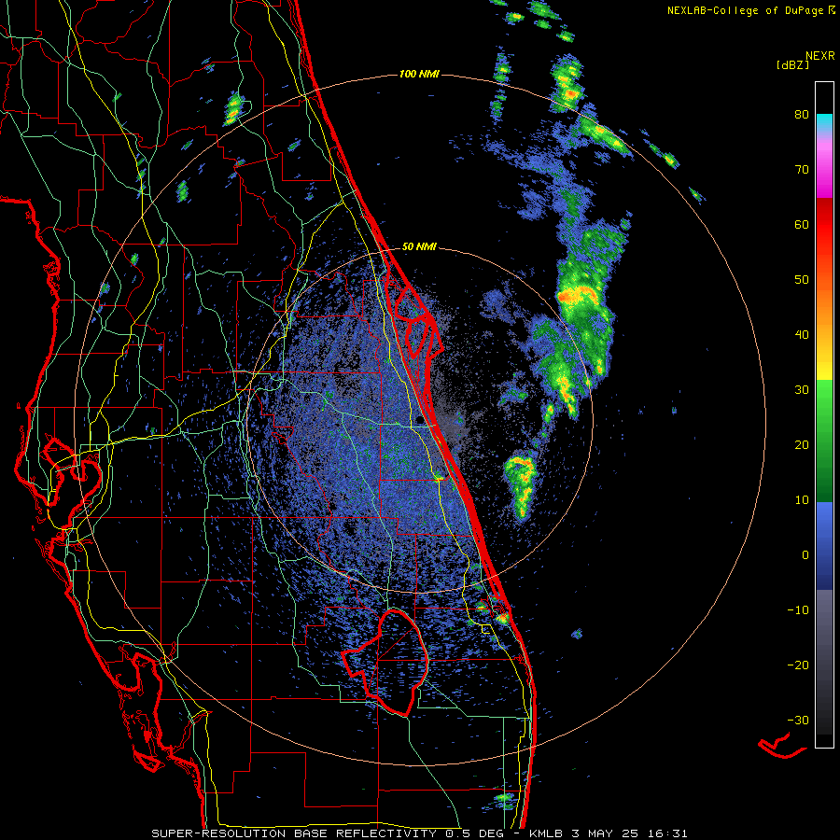Click the Super-Resolution Base Reflectivity caption
The image size is (840, 840).
click(x=419, y=833)
